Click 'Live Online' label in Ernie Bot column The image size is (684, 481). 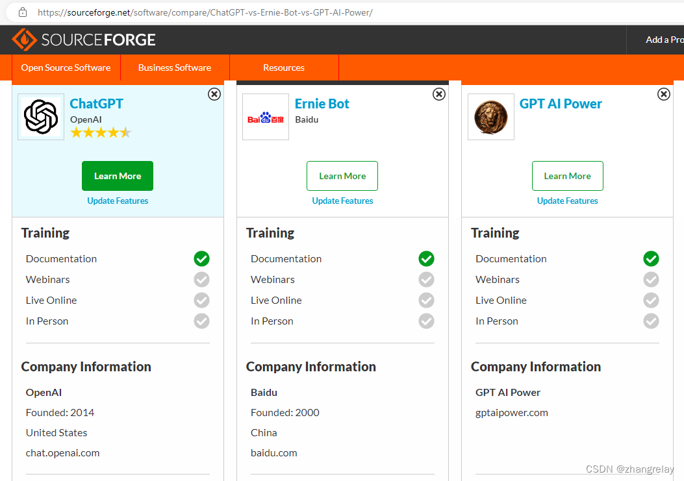(276, 301)
